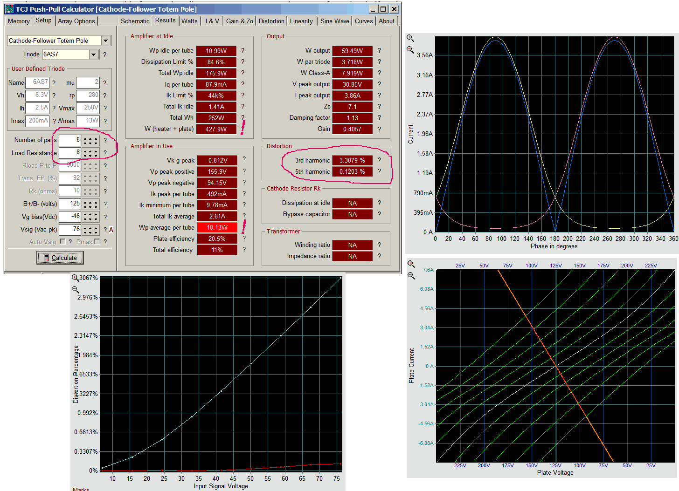
Task: Click the Calculate button
Action: [x=60, y=258]
